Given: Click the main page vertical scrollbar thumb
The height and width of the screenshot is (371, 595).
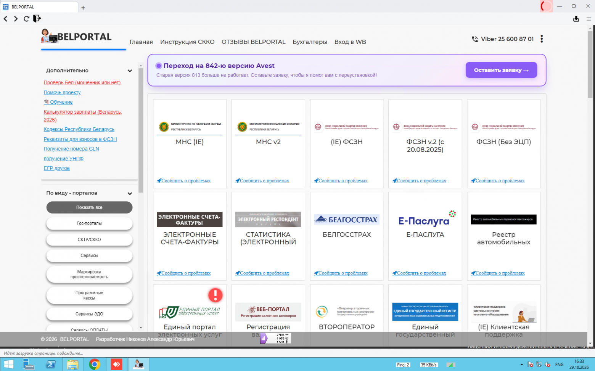Looking at the screenshot, I should pos(590,65).
